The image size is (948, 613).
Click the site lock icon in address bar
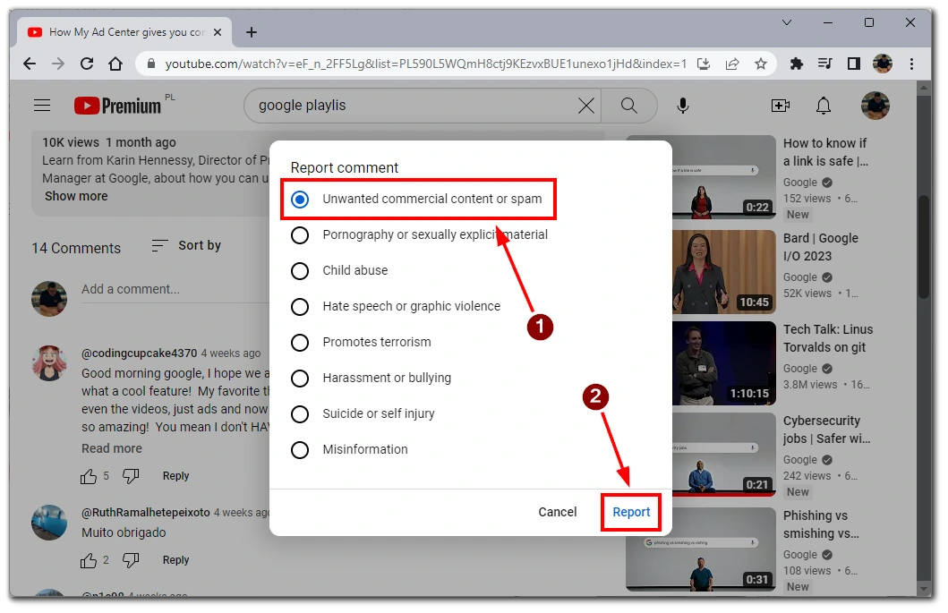coord(151,64)
